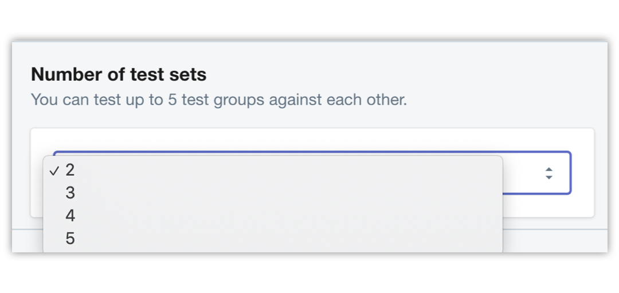Click the digit 2 at list top
The image size is (619, 293).
(x=70, y=170)
